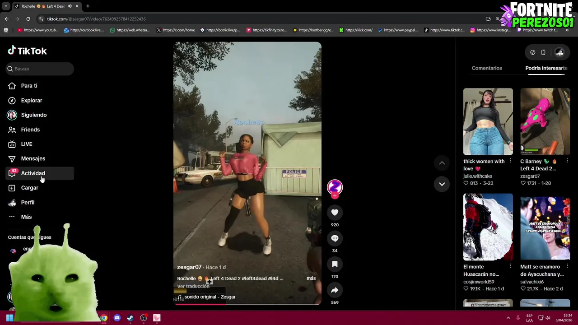Click the TikTok logo

click(27, 51)
